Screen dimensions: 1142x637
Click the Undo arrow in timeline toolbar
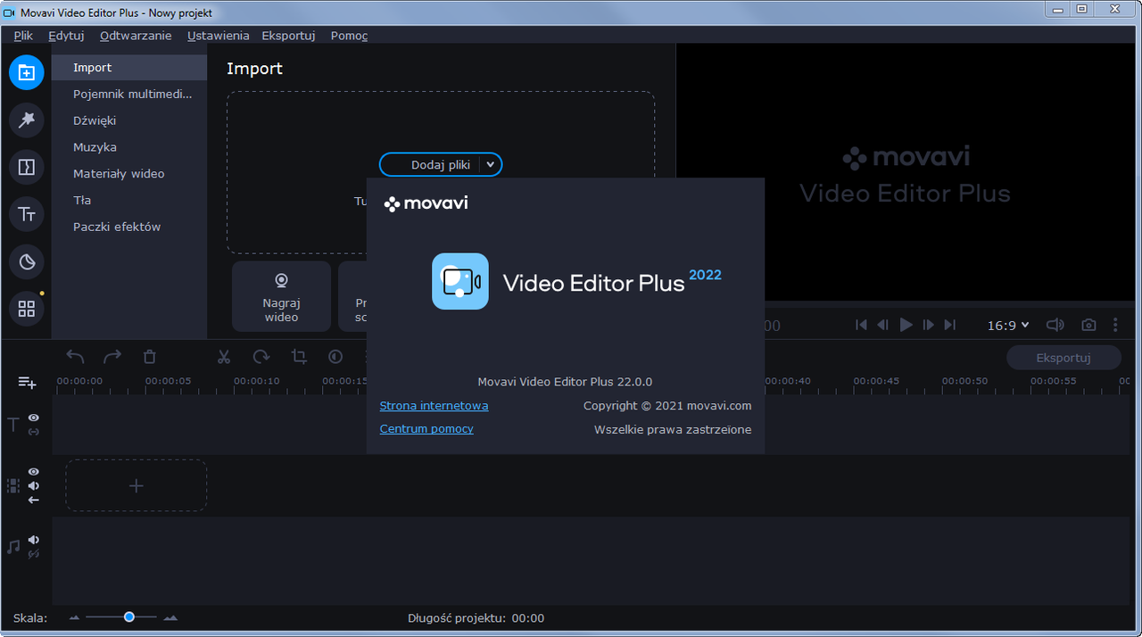[75, 357]
